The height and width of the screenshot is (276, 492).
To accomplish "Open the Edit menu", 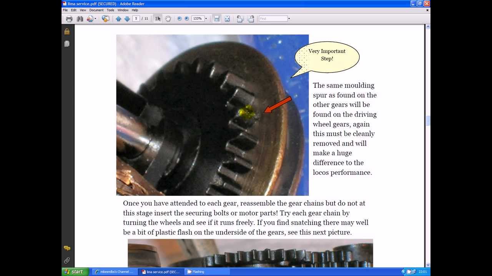I will tap(74, 10).
